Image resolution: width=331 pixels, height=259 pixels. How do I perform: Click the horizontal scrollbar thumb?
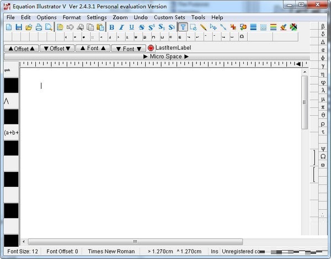click(135, 242)
